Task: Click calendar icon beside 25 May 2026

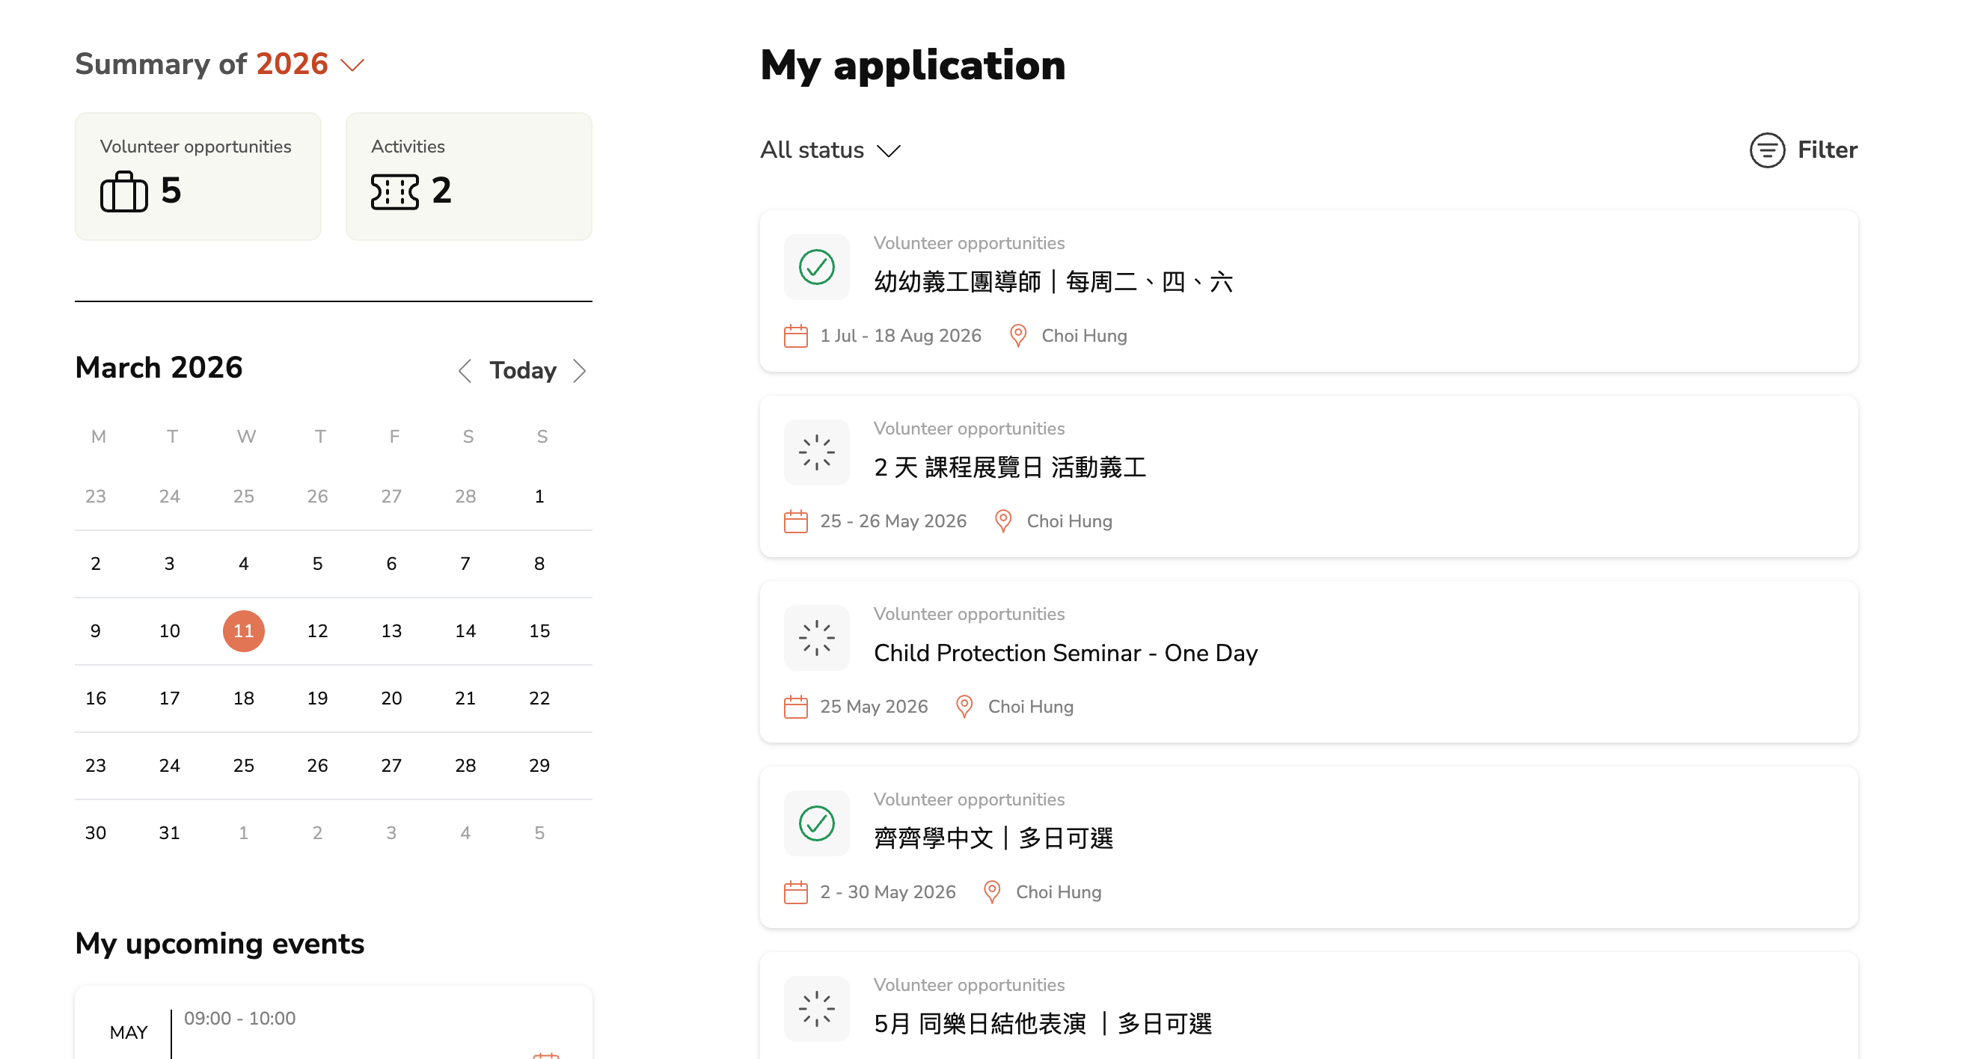Action: pyautogui.click(x=795, y=706)
